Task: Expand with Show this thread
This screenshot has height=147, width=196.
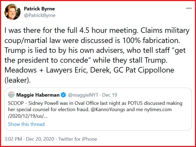Action: click(26, 124)
